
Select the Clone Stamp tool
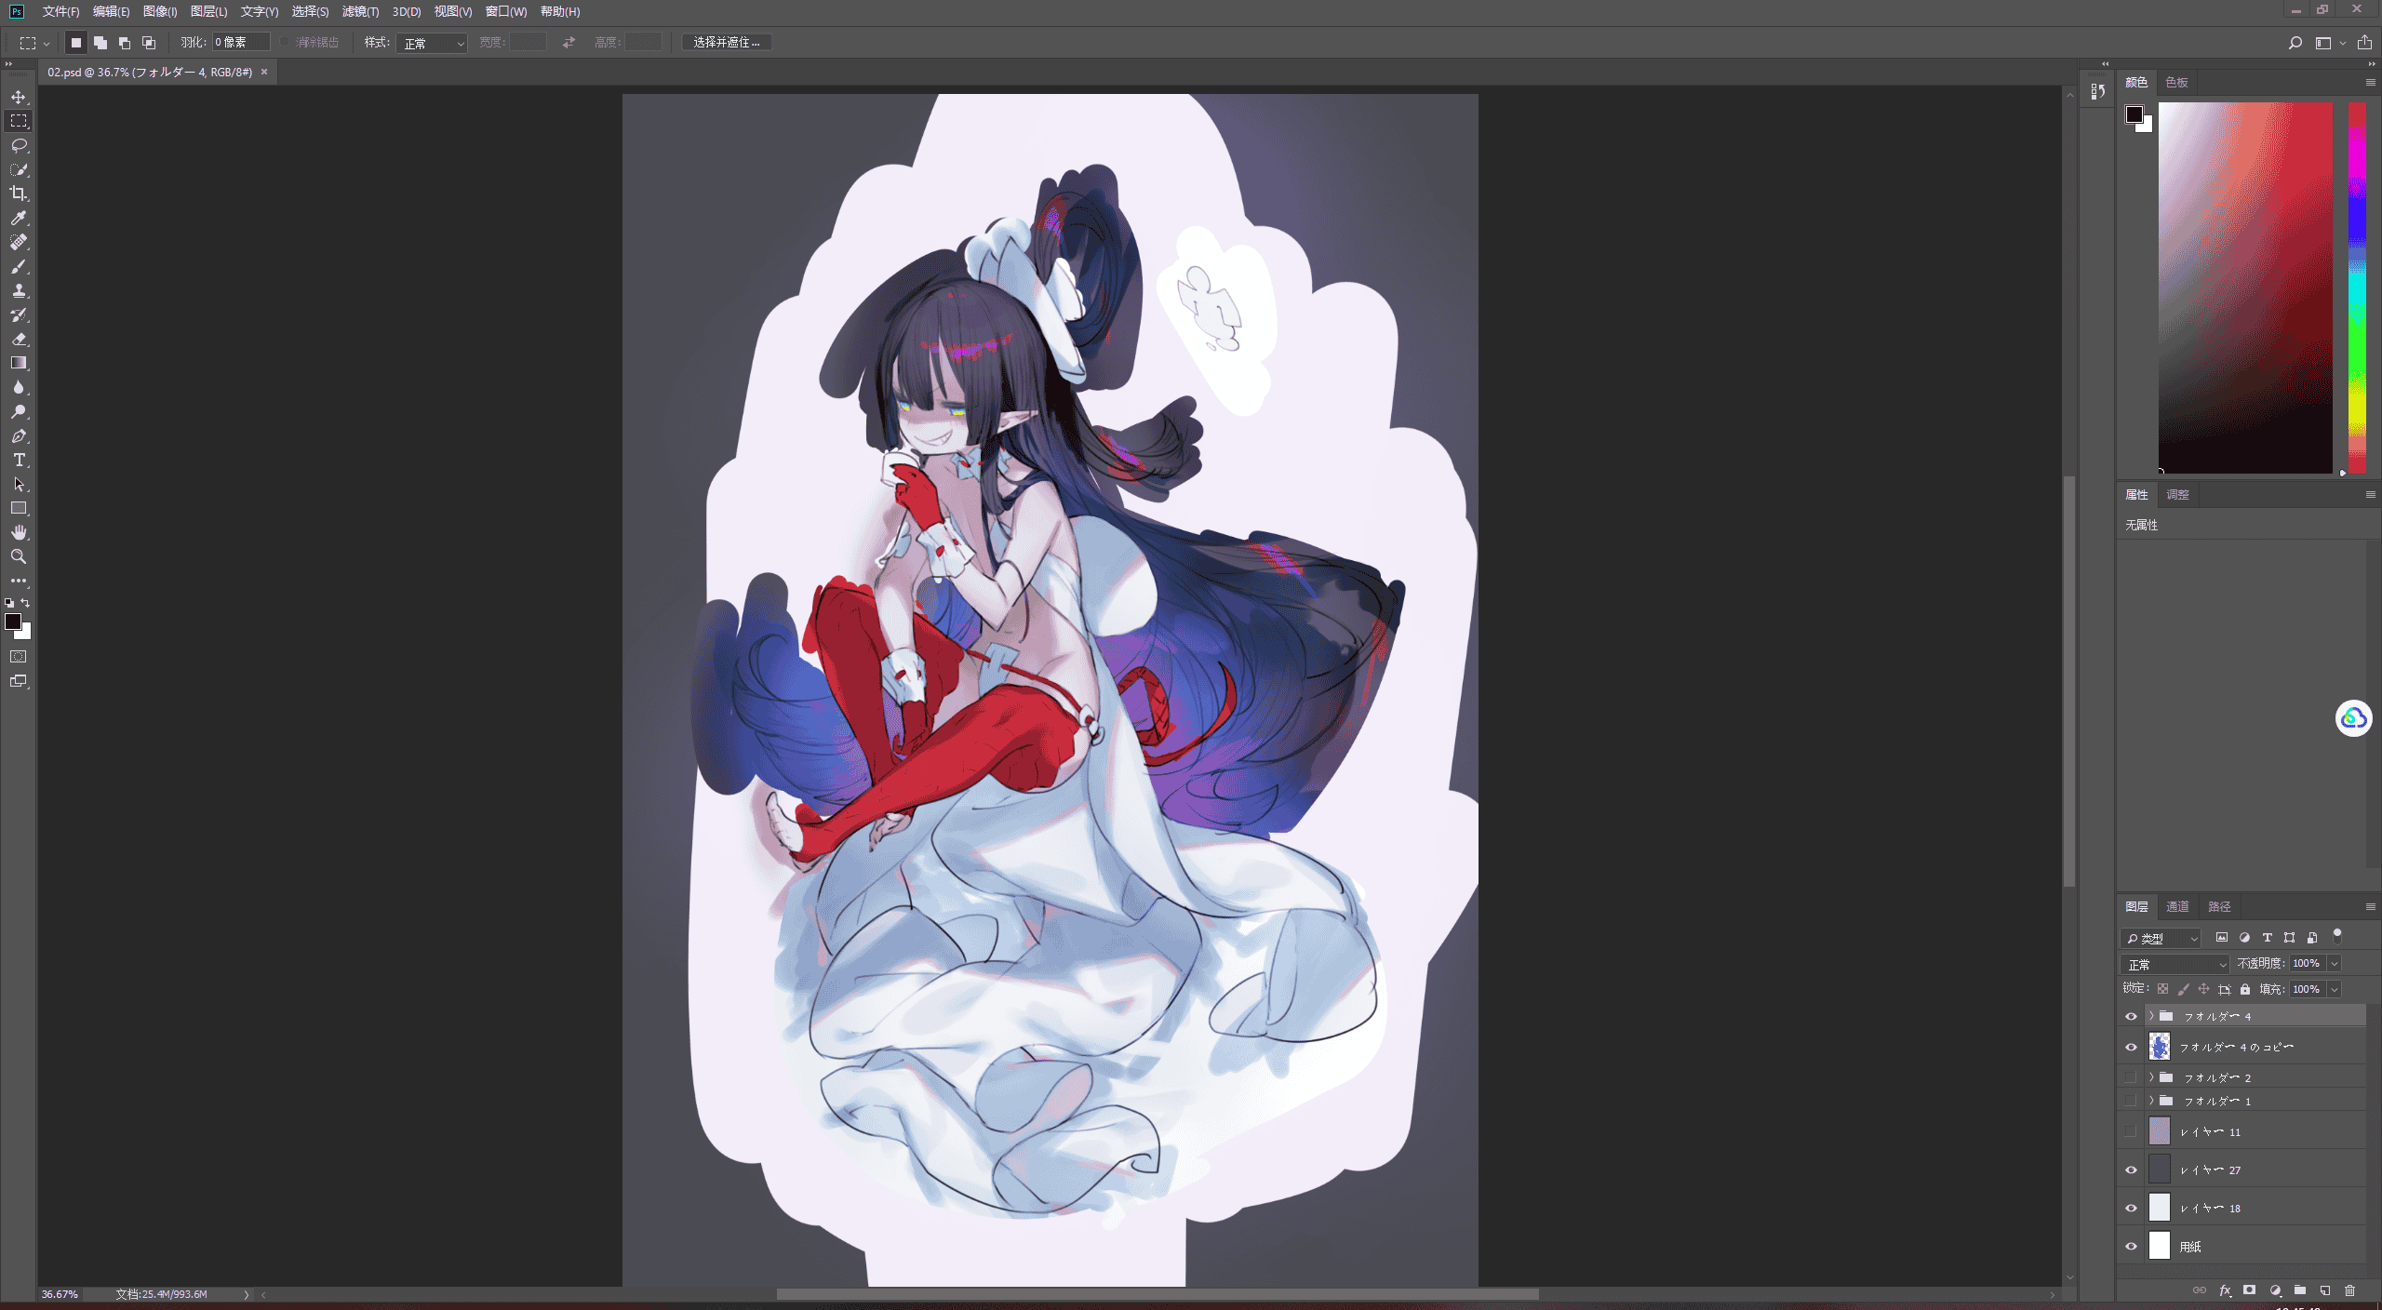[x=19, y=290]
